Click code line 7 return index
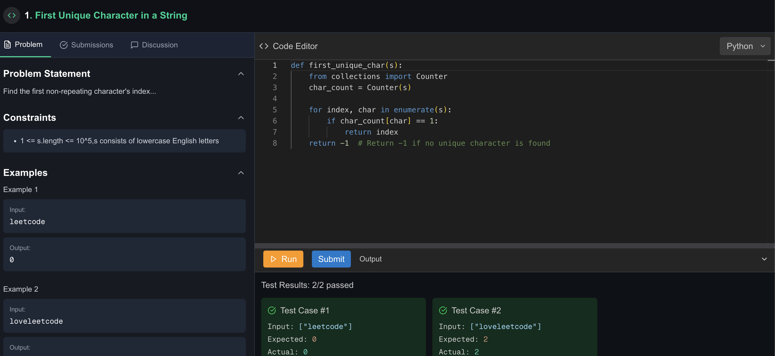775x356 pixels. point(371,132)
